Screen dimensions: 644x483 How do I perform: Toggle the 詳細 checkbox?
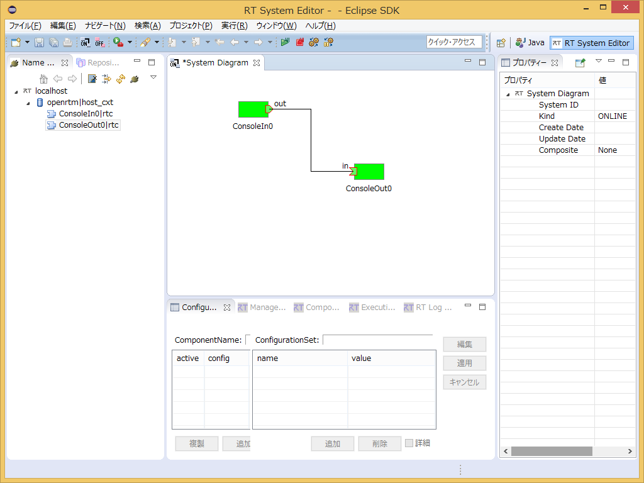pos(409,443)
